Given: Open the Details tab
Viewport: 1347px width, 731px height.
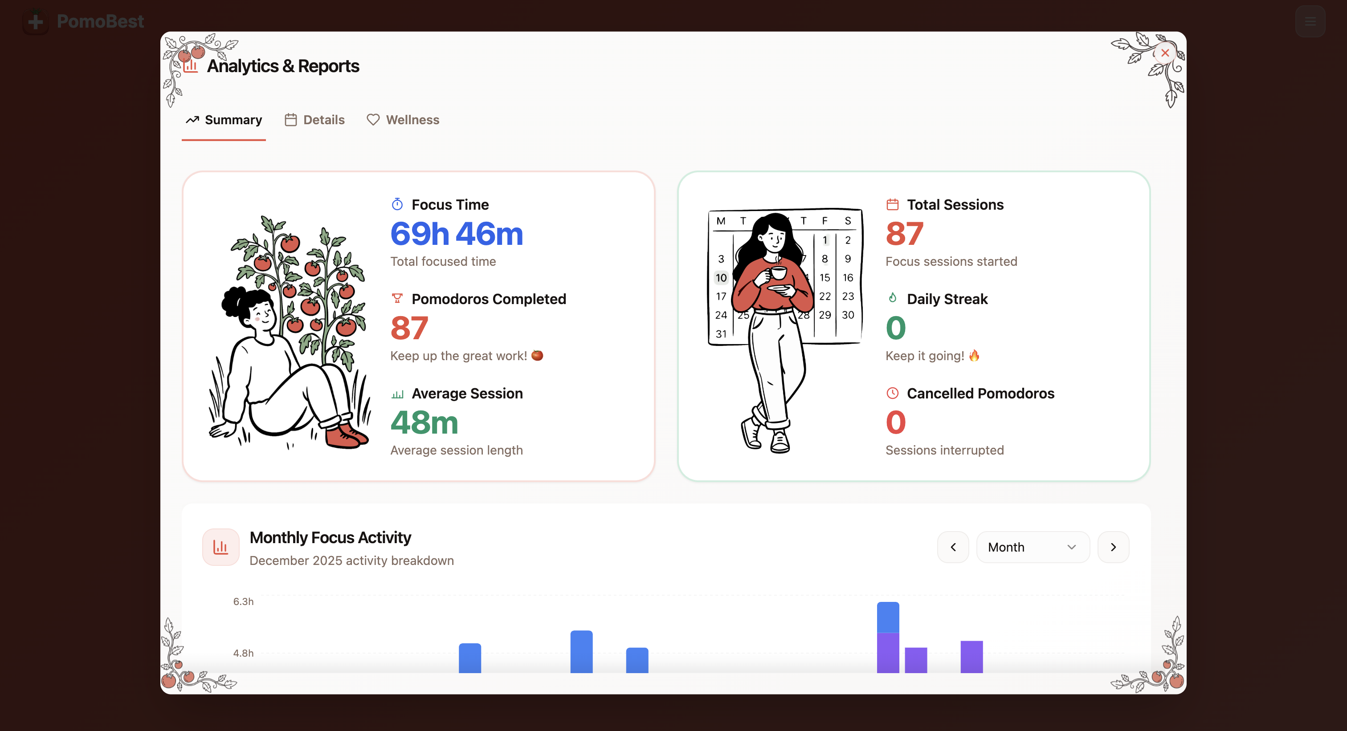Looking at the screenshot, I should [x=314, y=120].
